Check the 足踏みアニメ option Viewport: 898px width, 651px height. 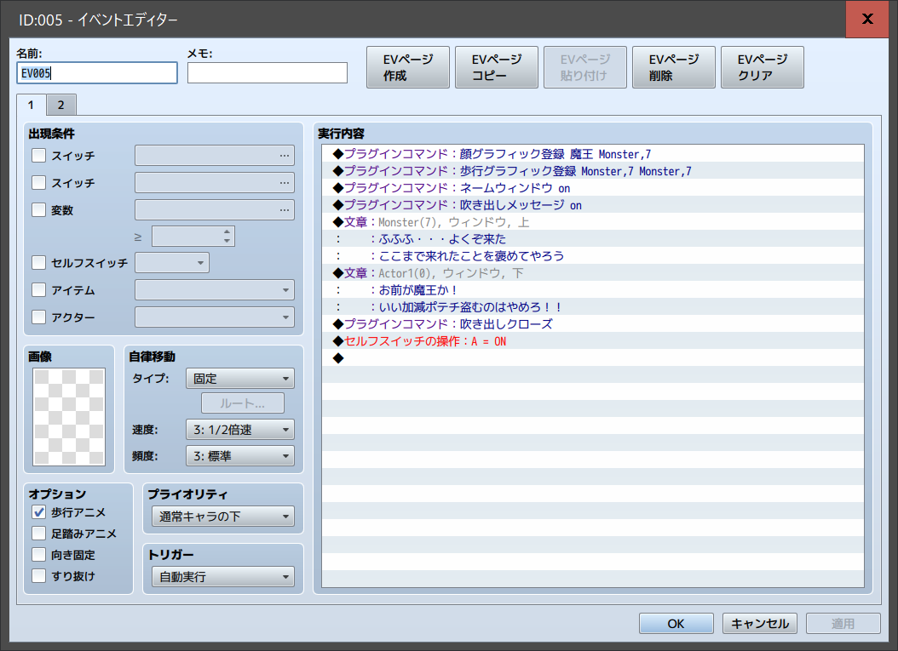coord(39,534)
